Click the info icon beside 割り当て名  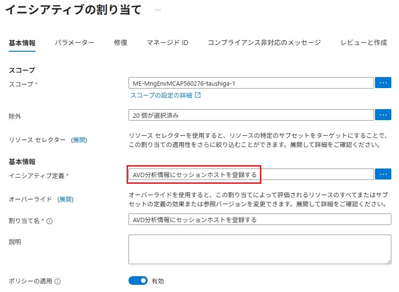click(50, 221)
